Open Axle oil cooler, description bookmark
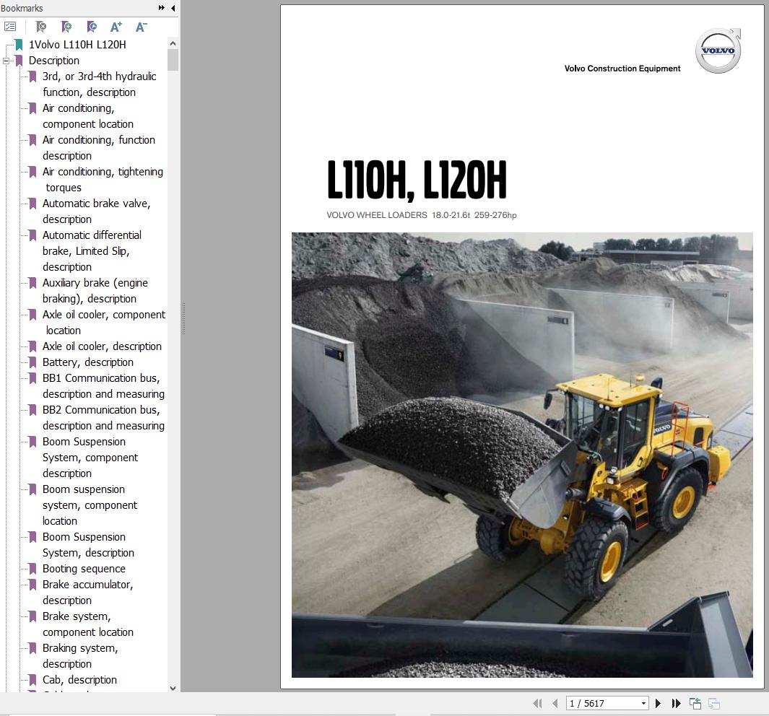The width and height of the screenshot is (769, 716). coord(102,346)
